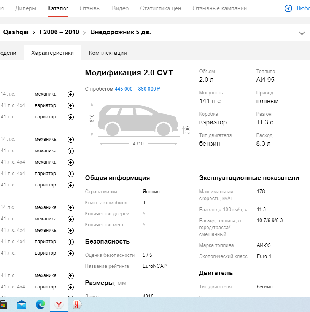Open the Видео section
This screenshot has height=312, width=310.
[x=120, y=8]
